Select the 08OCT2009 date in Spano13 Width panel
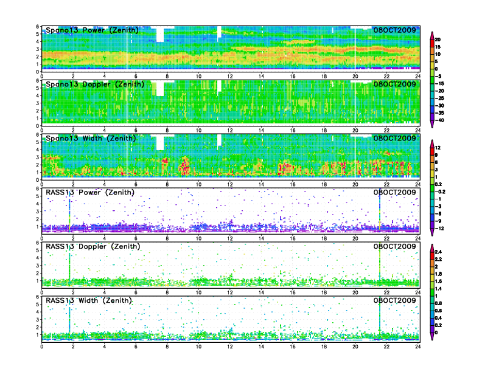This screenshot has width=482, height=372. [394, 138]
